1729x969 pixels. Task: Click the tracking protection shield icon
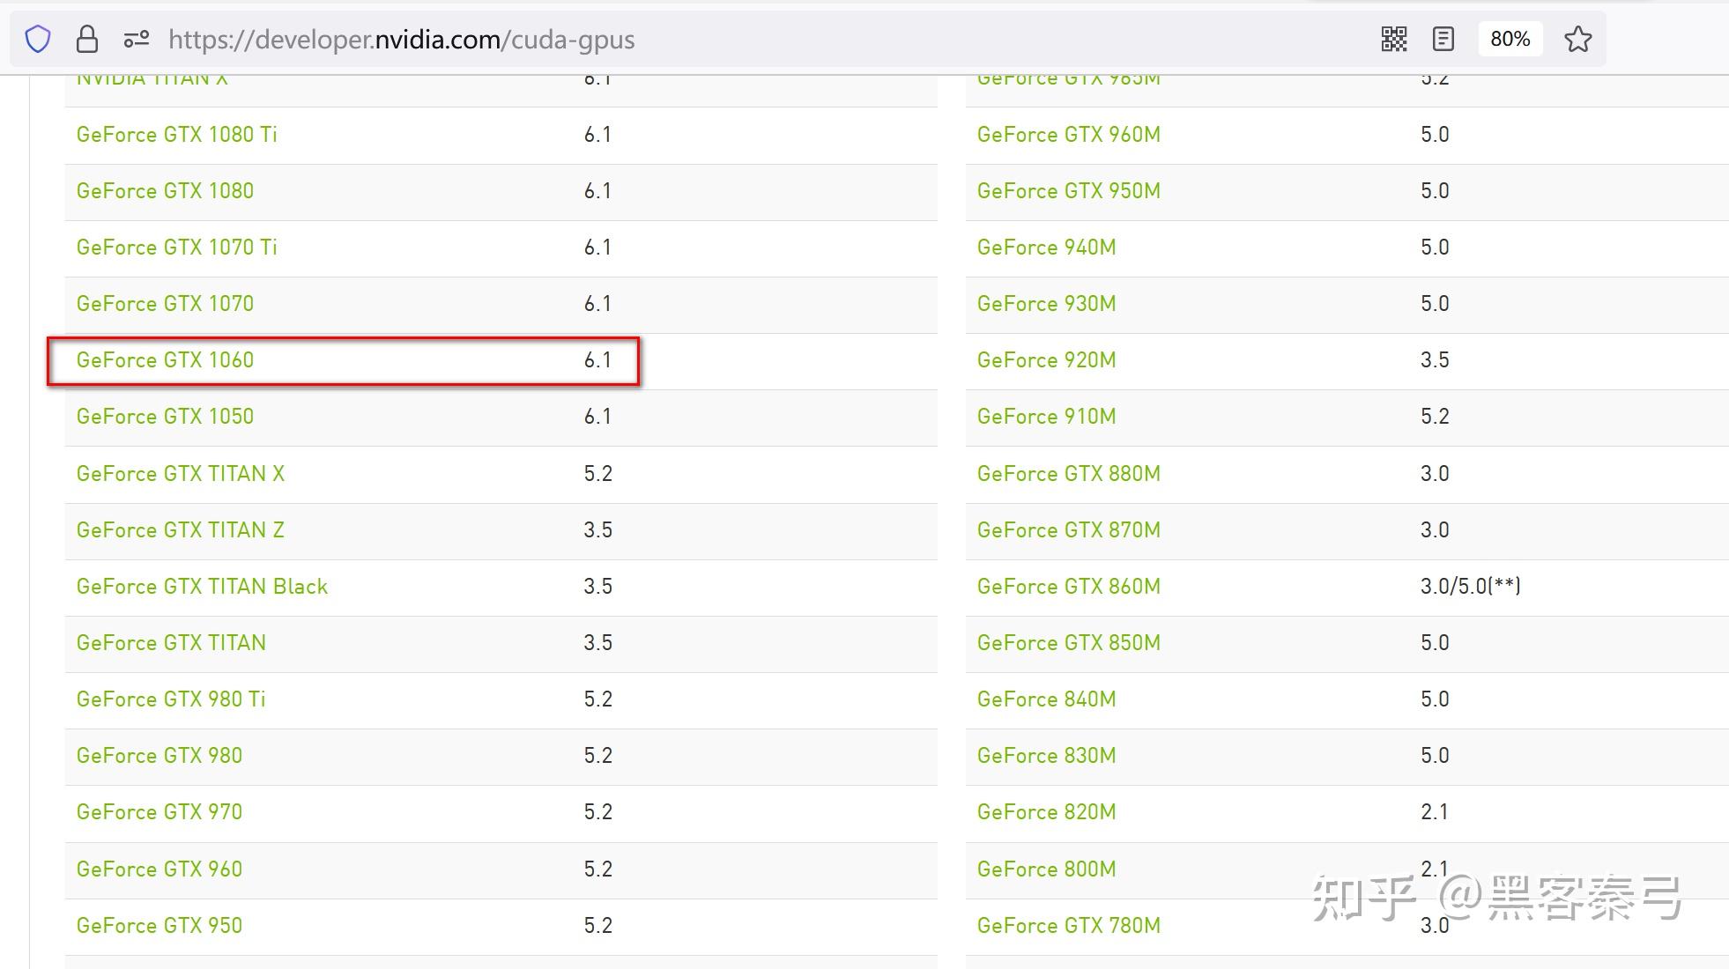(x=38, y=39)
